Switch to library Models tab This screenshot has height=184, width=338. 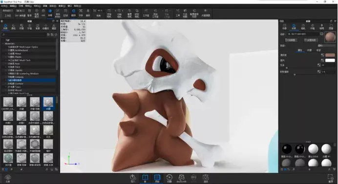(x=54, y=27)
